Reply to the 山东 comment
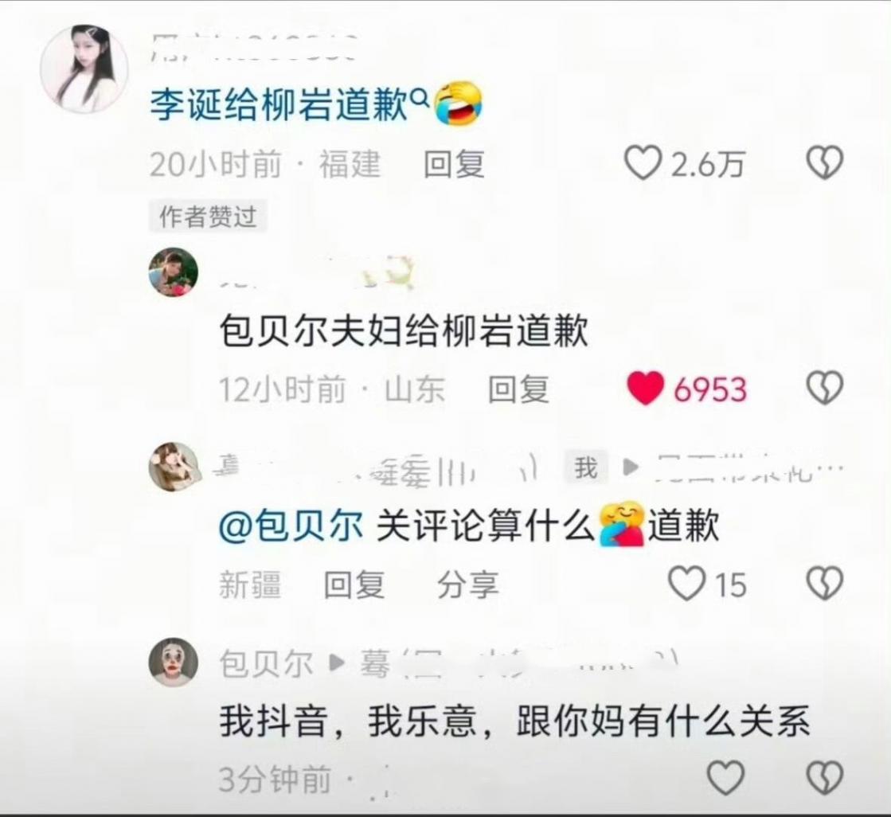This screenshot has width=891, height=817. point(519,389)
